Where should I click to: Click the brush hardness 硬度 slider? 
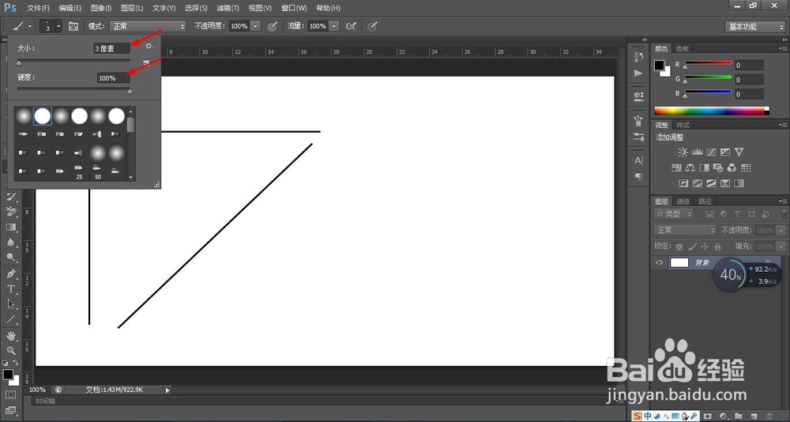coord(74,90)
